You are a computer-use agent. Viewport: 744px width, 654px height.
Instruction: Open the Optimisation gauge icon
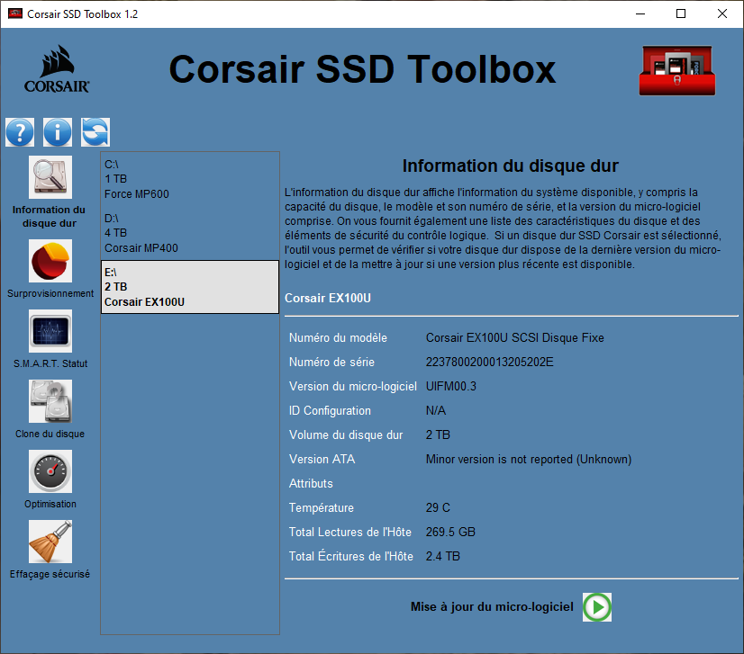50,471
